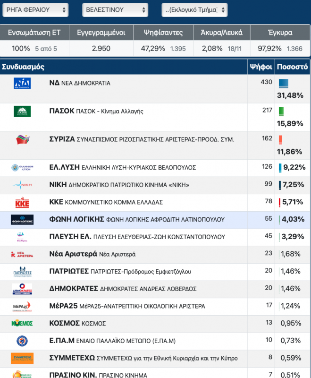
Task: Click the ΝΔ blue percentage bar
Action: point(284,84)
